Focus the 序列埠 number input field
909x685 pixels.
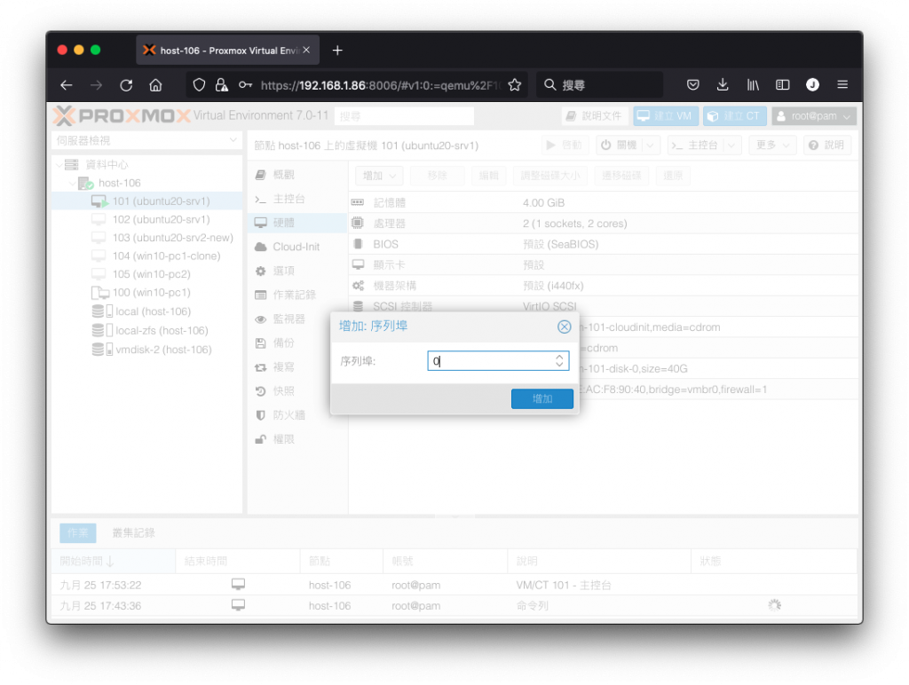point(490,361)
